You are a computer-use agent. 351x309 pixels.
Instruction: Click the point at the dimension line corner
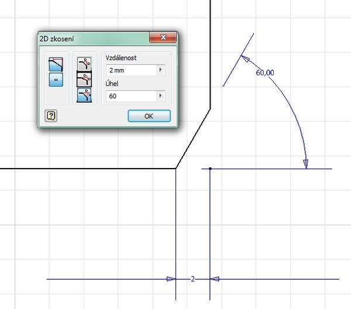click(x=211, y=169)
